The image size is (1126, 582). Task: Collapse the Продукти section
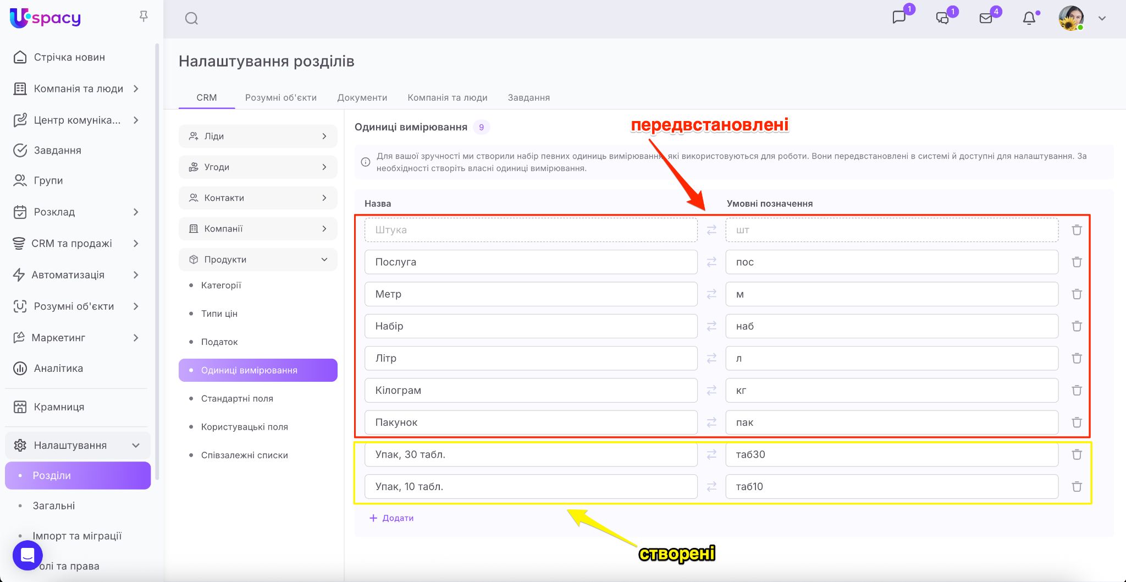[324, 260]
